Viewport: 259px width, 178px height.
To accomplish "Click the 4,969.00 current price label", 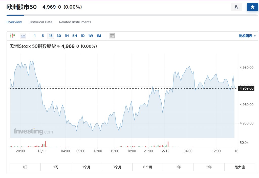I will [x=246, y=88].
